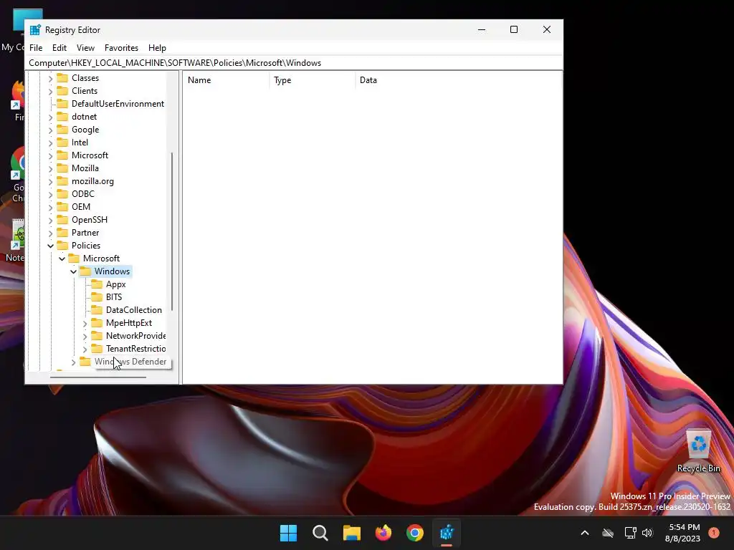Select the Windows Defender registry key
The width and height of the screenshot is (734, 550).
(130, 362)
